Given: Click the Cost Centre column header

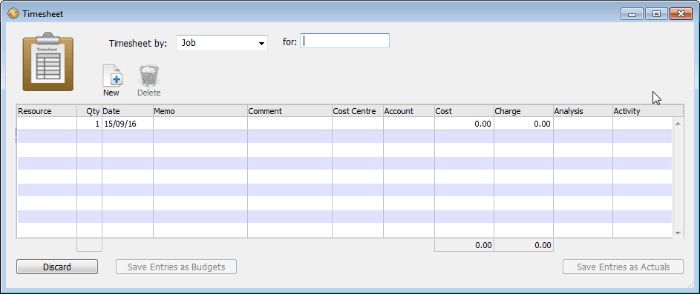Looking at the screenshot, I should click(358, 111).
